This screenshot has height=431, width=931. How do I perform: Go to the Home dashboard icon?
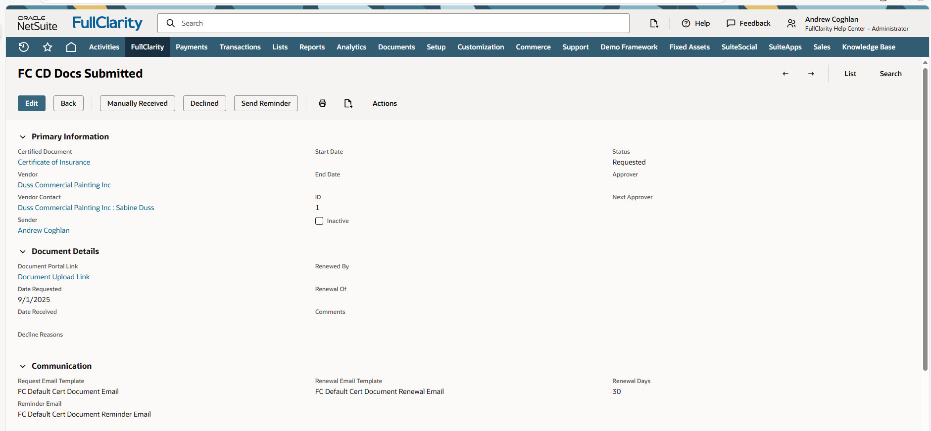pos(71,47)
